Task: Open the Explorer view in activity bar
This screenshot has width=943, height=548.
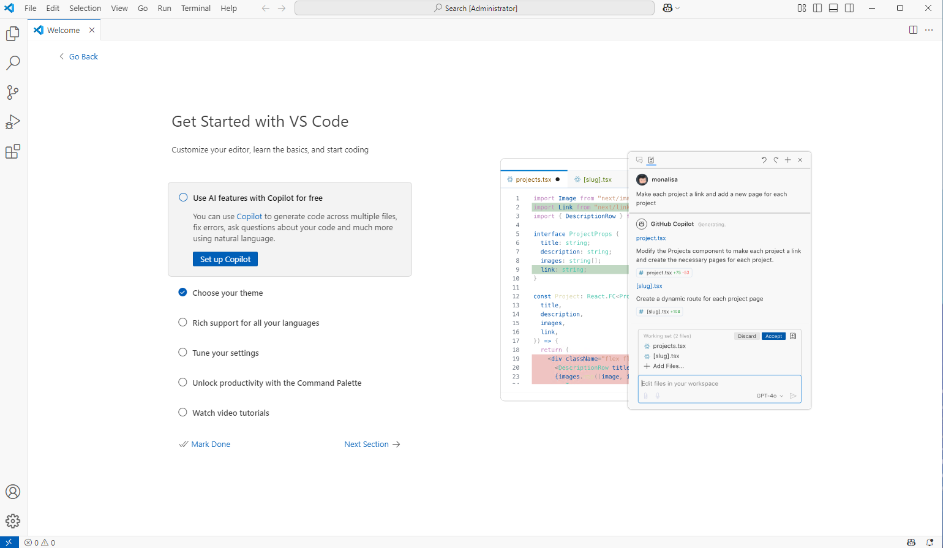Action: click(x=13, y=34)
